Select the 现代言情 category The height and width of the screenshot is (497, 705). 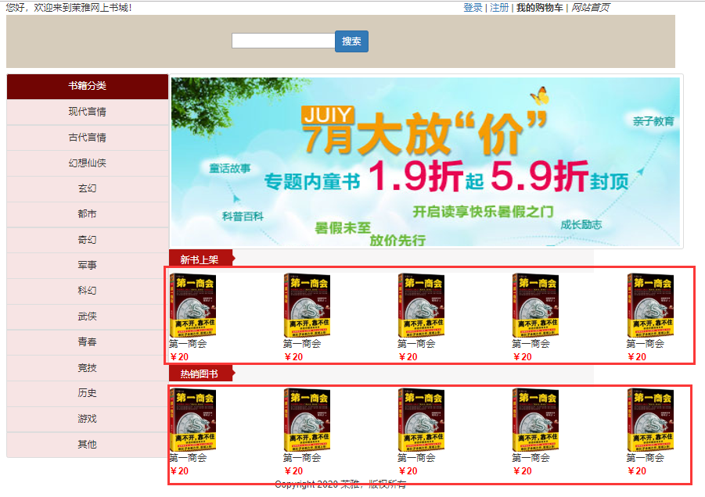click(87, 112)
